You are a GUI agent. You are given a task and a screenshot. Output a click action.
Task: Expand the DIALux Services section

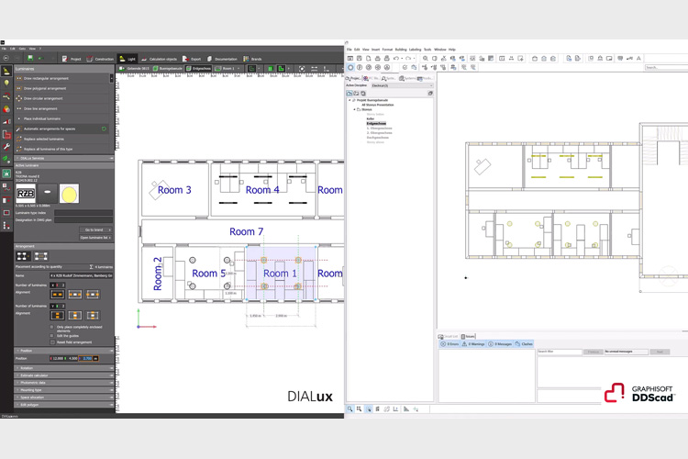(64, 158)
